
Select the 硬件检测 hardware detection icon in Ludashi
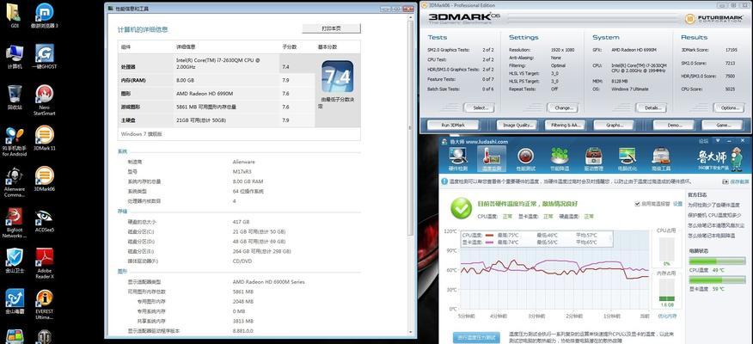point(457,159)
